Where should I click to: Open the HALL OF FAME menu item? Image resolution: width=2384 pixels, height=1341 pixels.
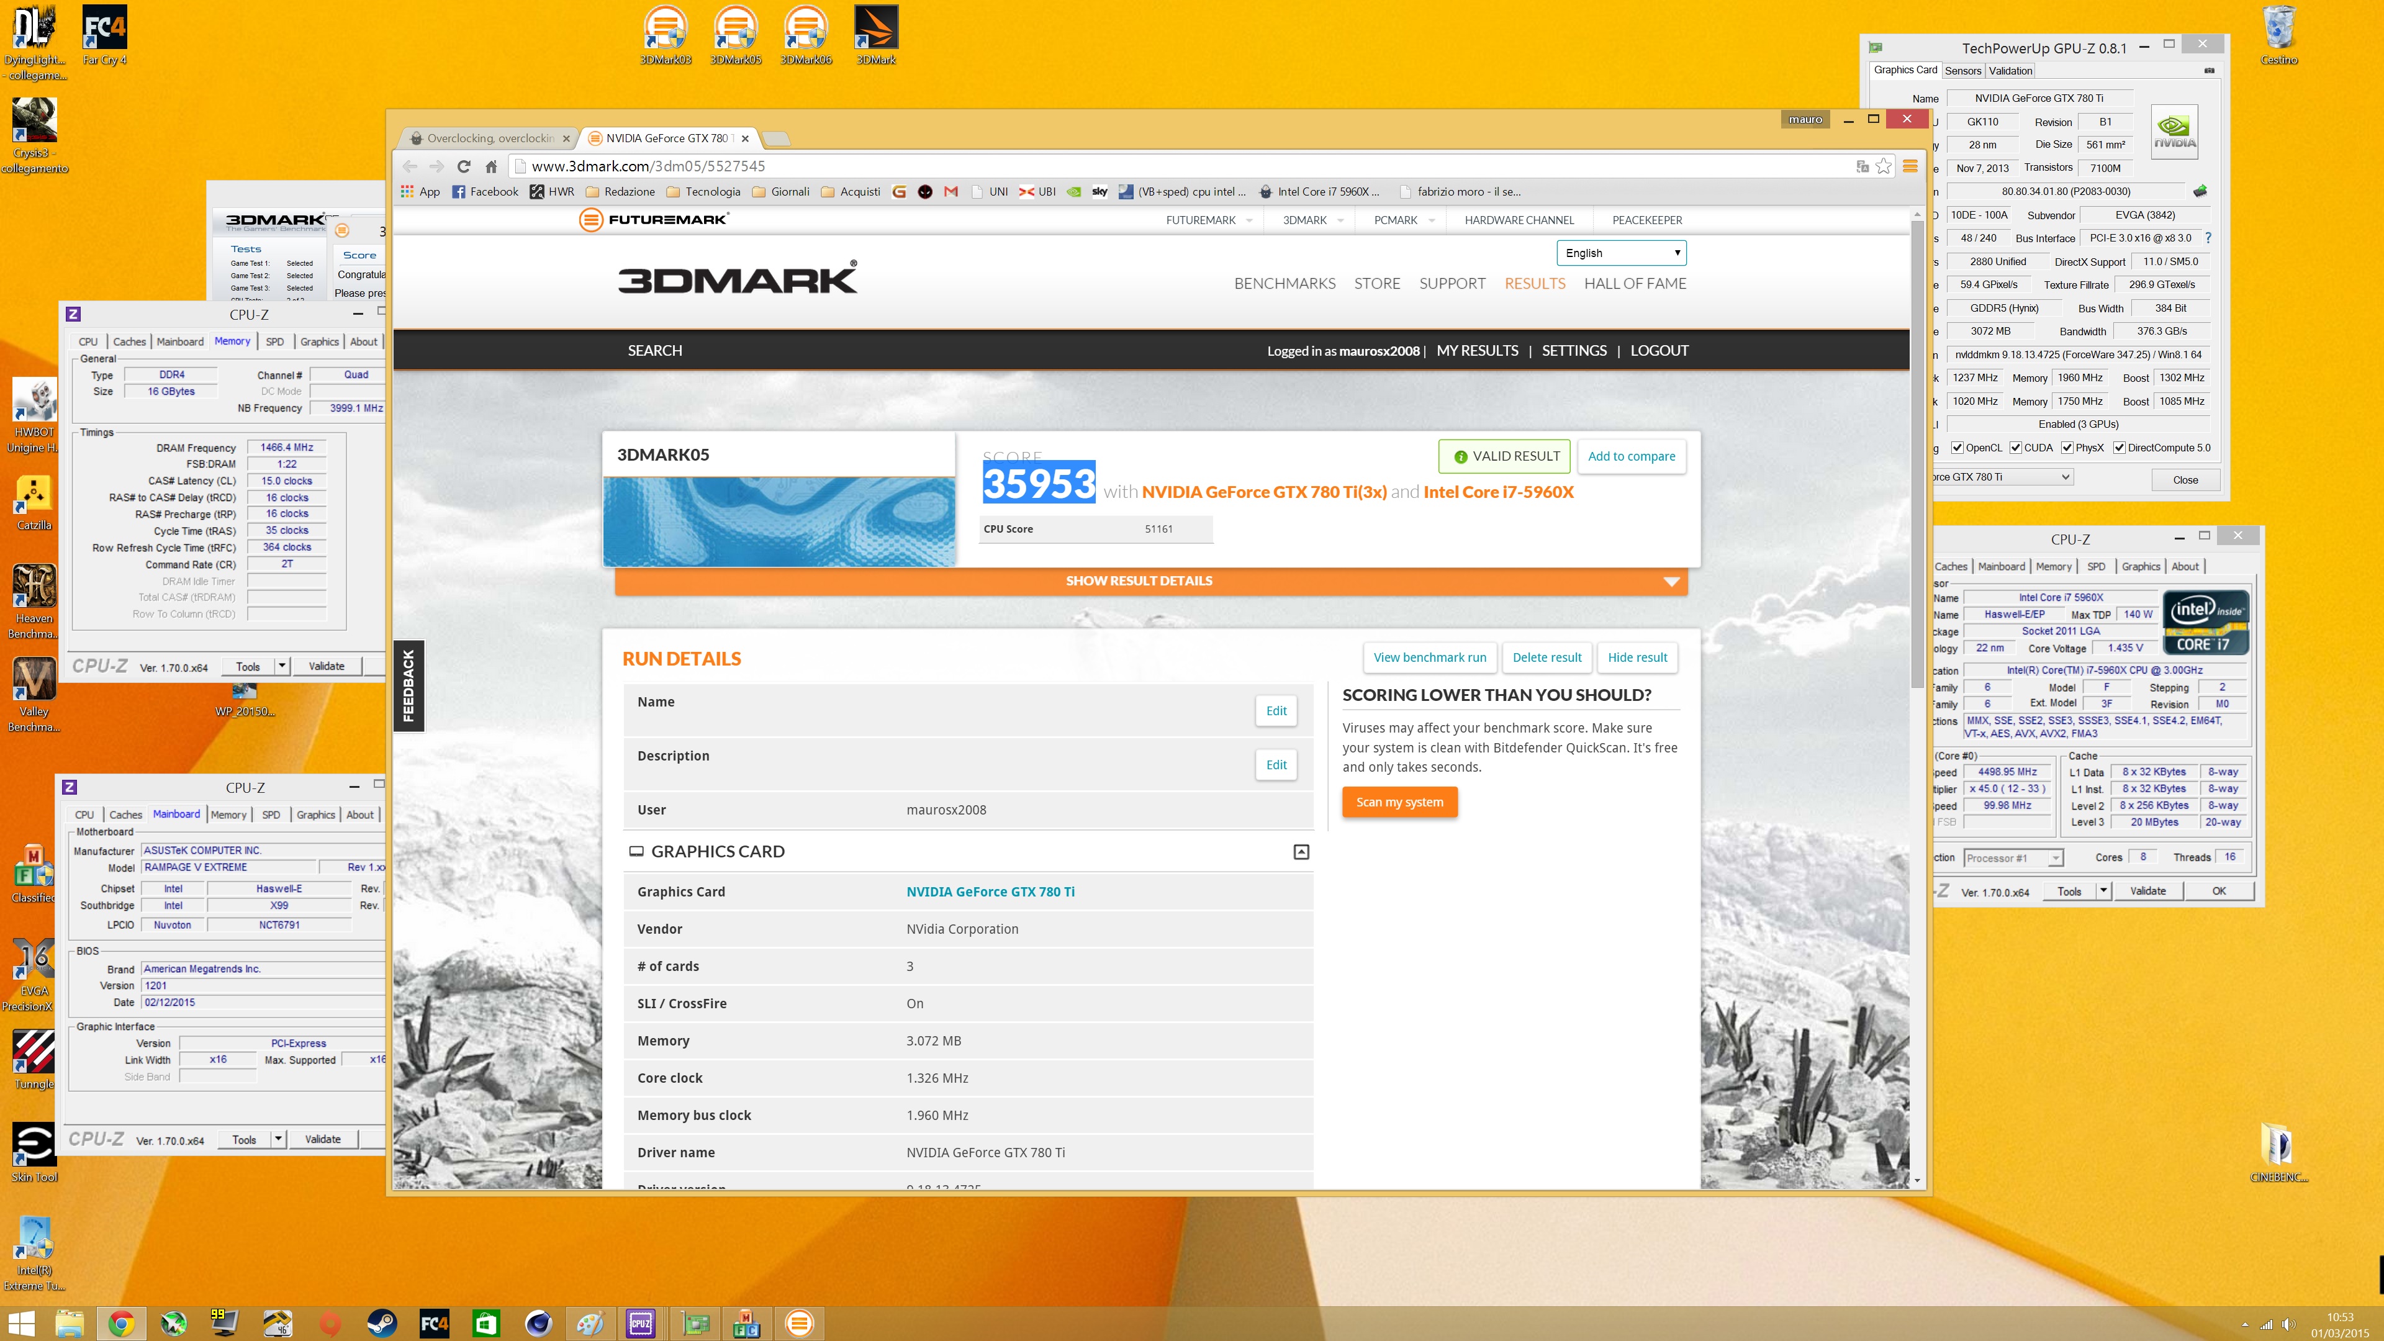pyautogui.click(x=1635, y=284)
